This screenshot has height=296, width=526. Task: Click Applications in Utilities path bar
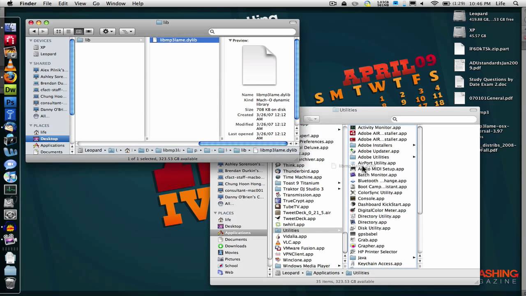point(322,273)
